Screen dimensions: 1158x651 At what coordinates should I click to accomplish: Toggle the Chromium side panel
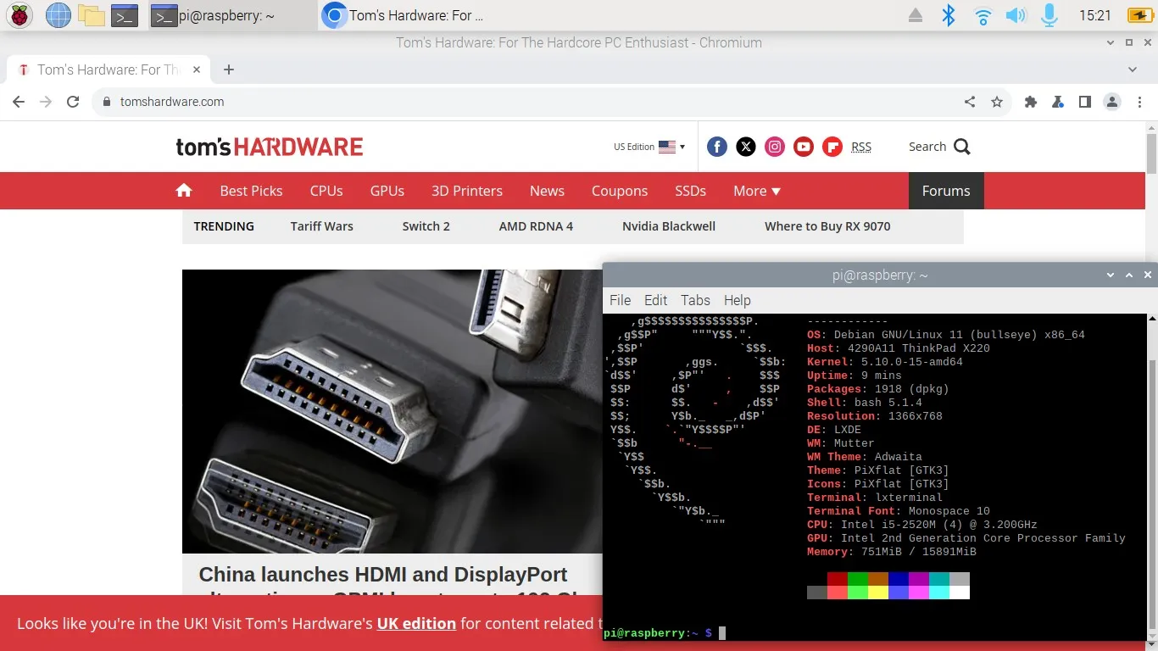pyautogui.click(x=1085, y=102)
